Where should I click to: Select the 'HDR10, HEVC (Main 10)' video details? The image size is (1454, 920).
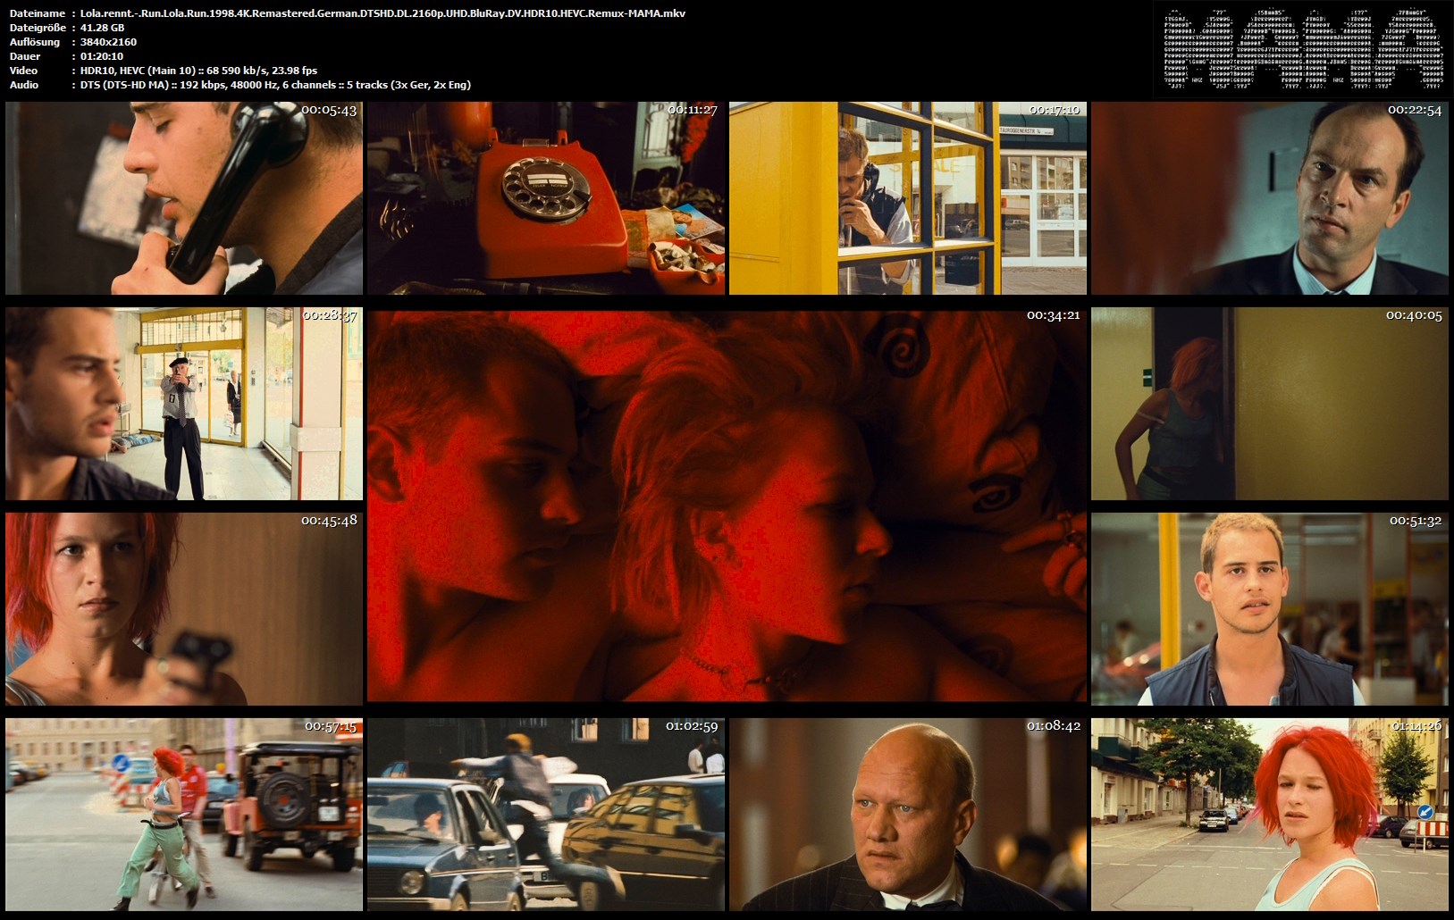198,71
